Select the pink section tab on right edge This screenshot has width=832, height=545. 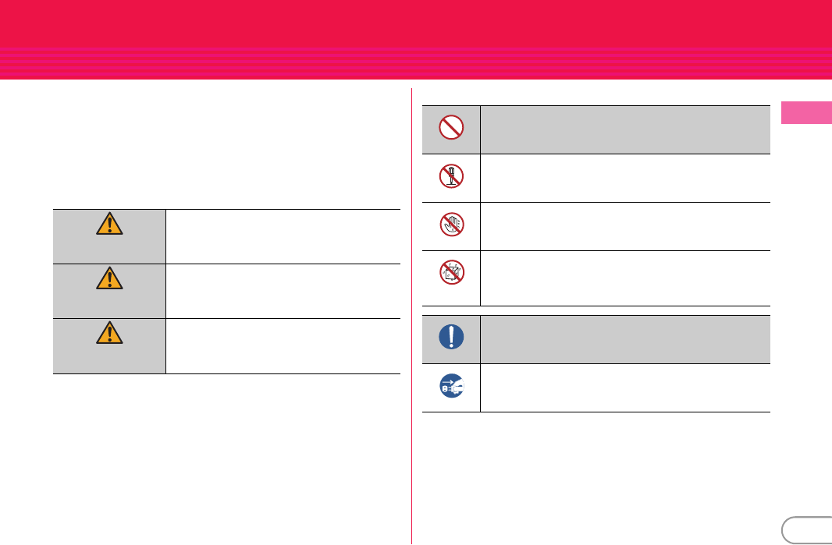[805, 113]
